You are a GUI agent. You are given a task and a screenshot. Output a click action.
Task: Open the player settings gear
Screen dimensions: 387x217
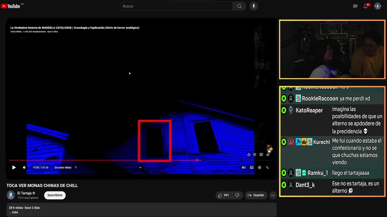[259, 168]
